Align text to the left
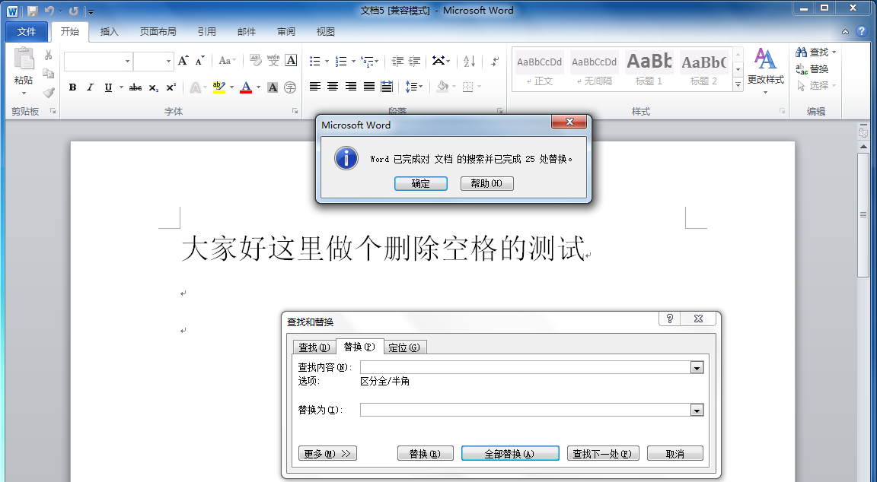The height and width of the screenshot is (482, 877). click(x=315, y=87)
